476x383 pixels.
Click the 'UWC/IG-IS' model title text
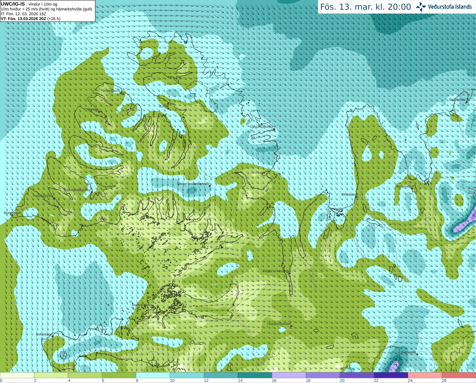pyautogui.click(x=13, y=4)
